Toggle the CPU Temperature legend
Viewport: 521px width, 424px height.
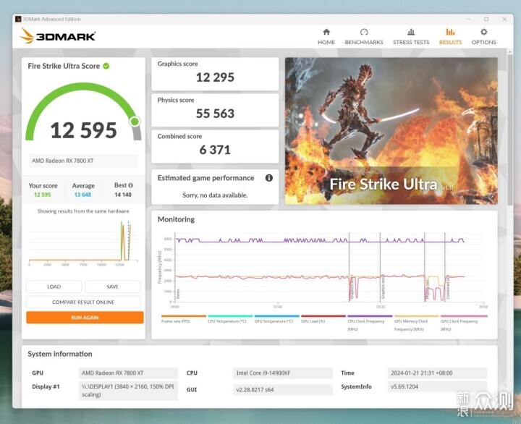pyautogui.click(x=230, y=320)
